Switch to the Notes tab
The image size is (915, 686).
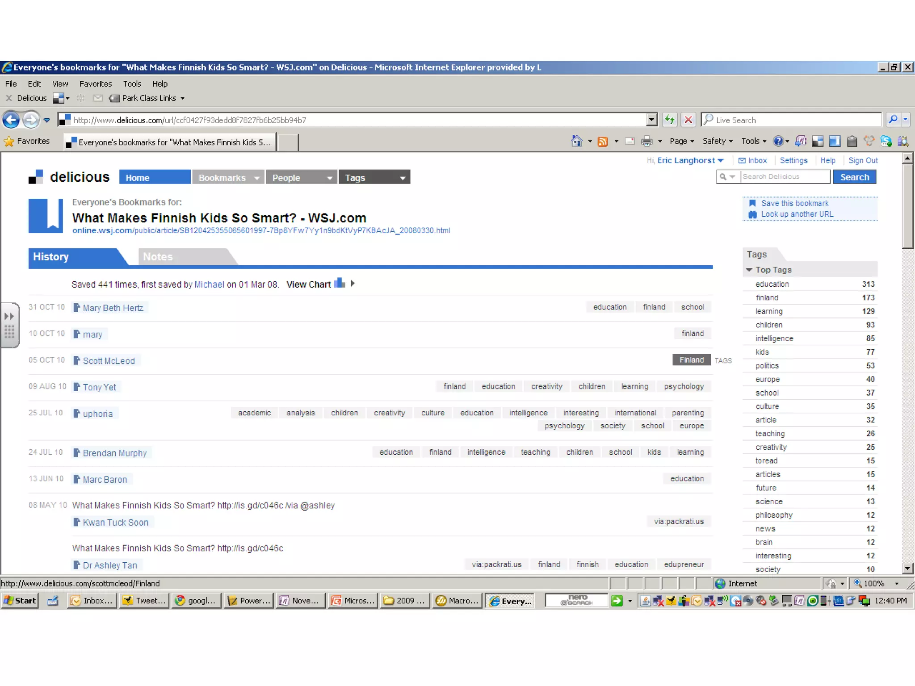[x=158, y=257]
